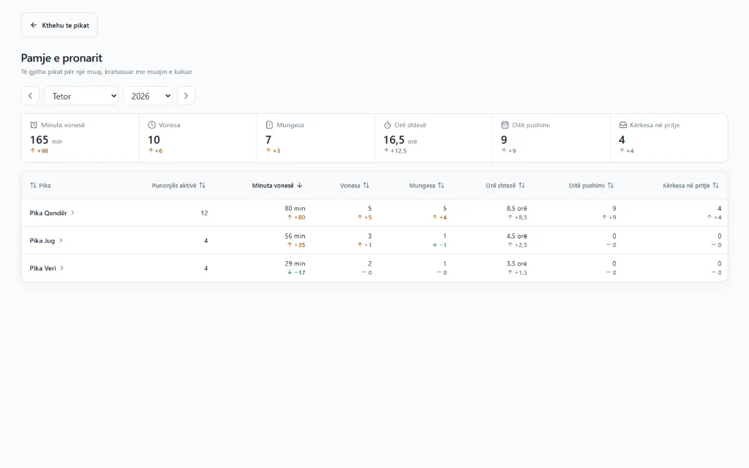Click the back arrow icon in Kthehu te pikat

click(x=34, y=26)
